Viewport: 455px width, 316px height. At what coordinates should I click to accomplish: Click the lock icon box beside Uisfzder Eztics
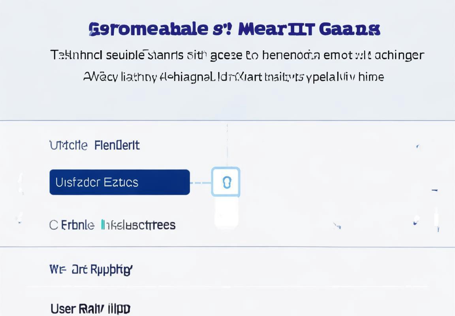point(226,182)
